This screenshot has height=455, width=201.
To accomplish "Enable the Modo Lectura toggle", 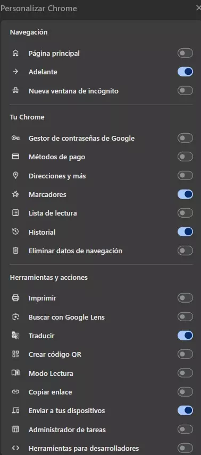I will point(186,373).
